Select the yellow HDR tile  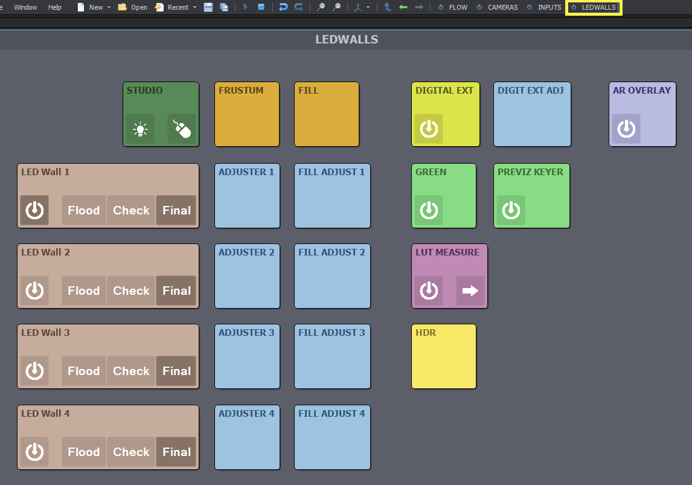[444, 356]
